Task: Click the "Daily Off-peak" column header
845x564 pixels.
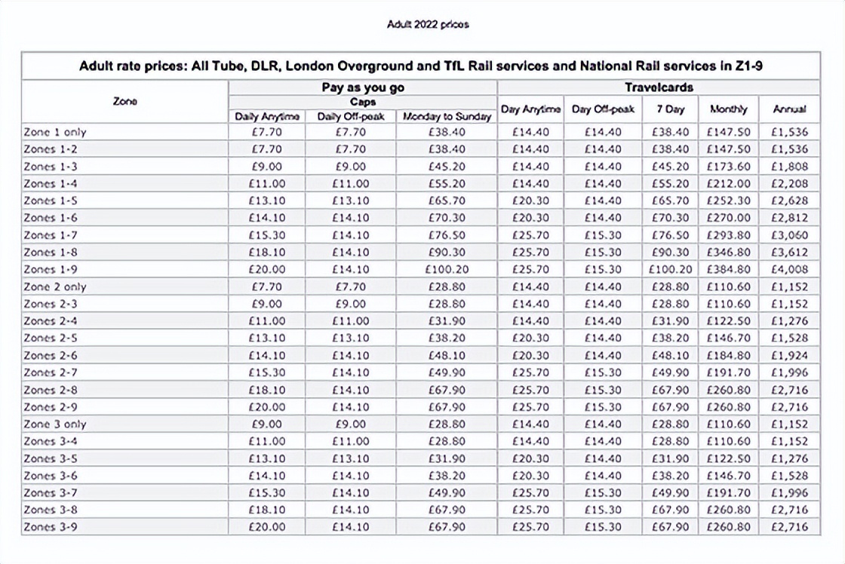Action: (x=349, y=116)
